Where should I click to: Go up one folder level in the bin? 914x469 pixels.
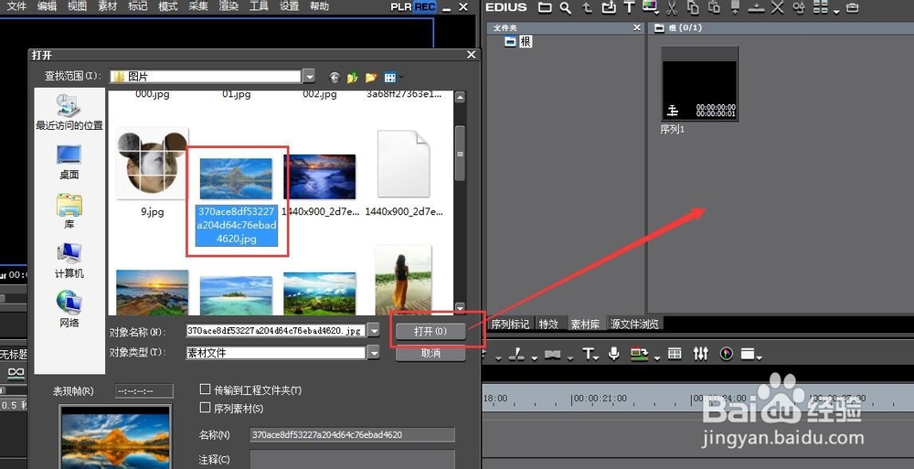point(587,7)
